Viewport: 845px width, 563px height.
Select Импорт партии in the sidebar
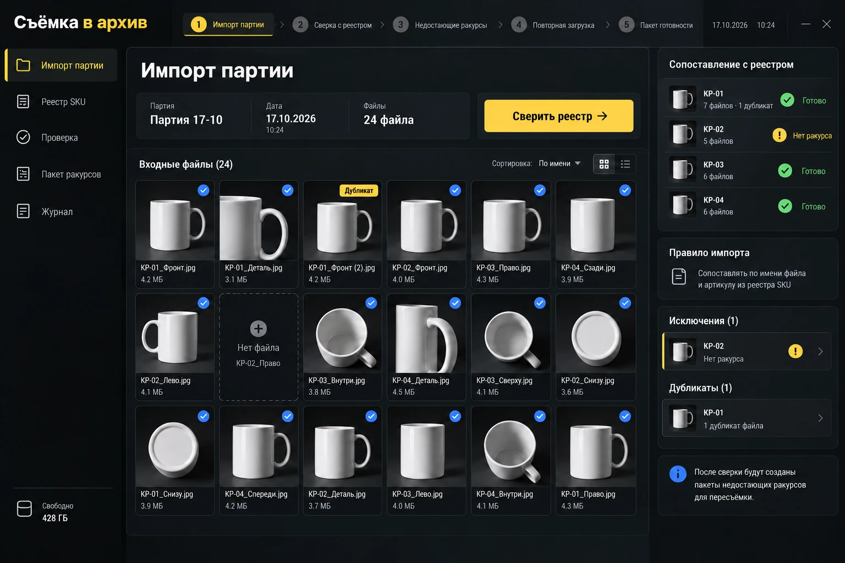tap(62, 65)
